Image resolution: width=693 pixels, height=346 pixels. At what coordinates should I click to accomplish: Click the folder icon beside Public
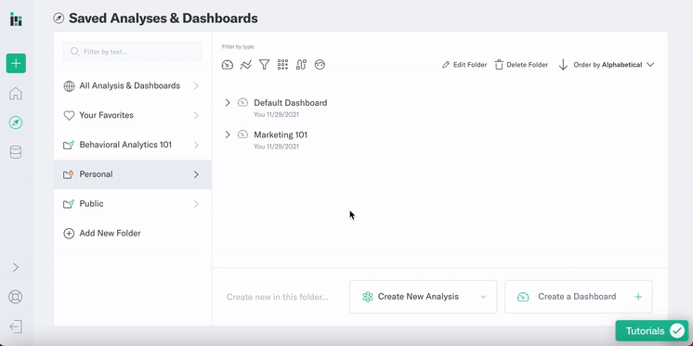[69, 204]
